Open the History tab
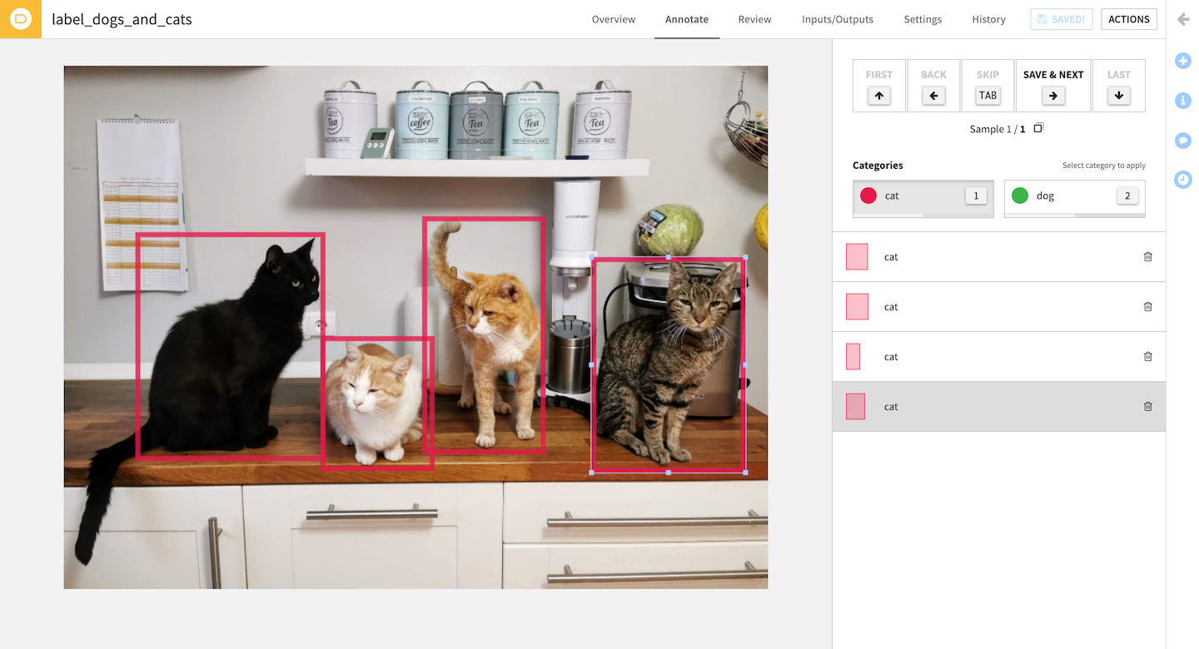Image resolution: width=1199 pixels, height=649 pixels. [988, 19]
